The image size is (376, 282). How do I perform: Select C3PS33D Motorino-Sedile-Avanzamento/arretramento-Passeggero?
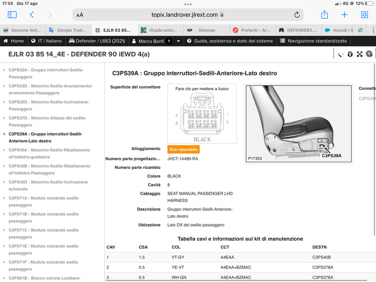51,89
